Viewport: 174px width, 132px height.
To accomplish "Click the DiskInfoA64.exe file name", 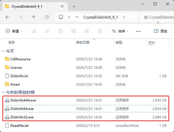I will (23, 100).
